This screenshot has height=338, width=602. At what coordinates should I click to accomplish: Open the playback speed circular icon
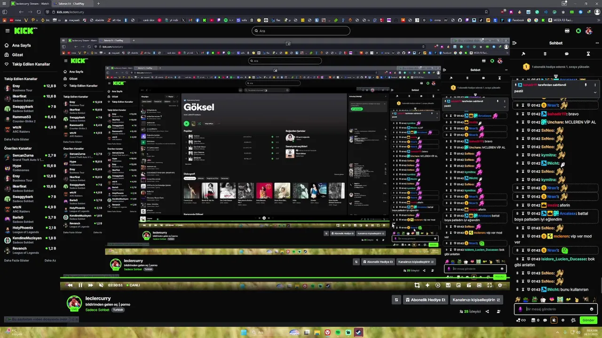click(x=438, y=285)
